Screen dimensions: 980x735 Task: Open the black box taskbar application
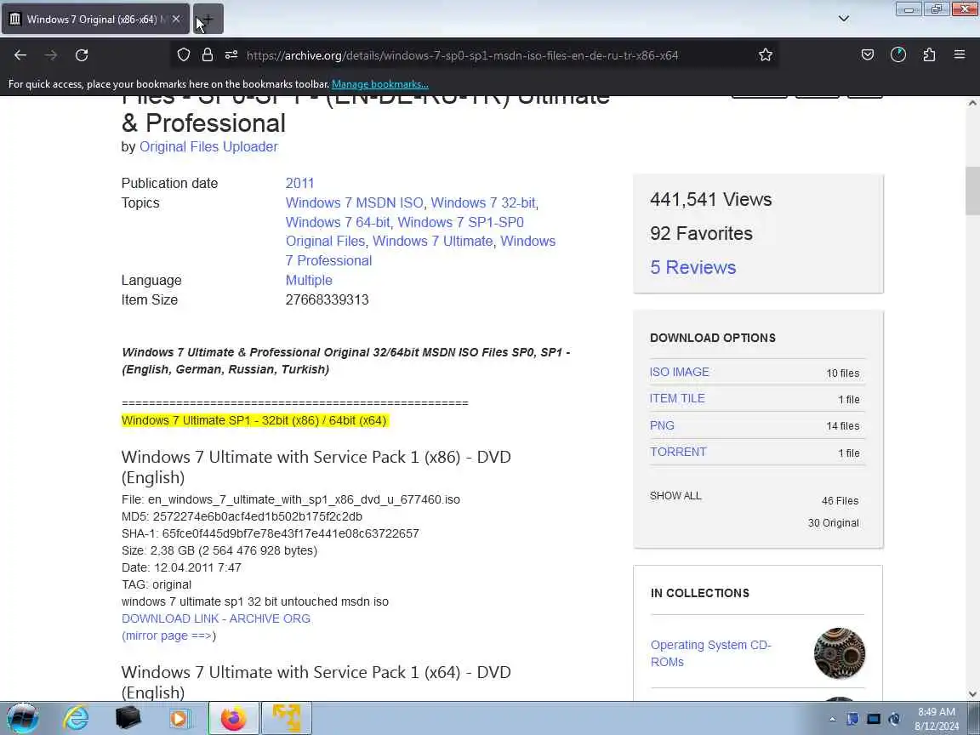pos(128,717)
